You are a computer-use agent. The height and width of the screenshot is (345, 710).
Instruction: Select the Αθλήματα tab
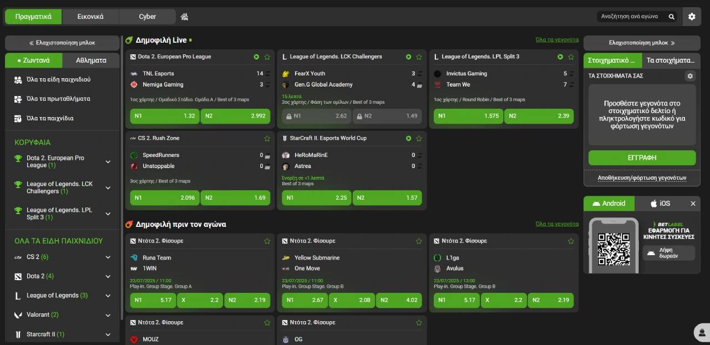(x=91, y=60)
